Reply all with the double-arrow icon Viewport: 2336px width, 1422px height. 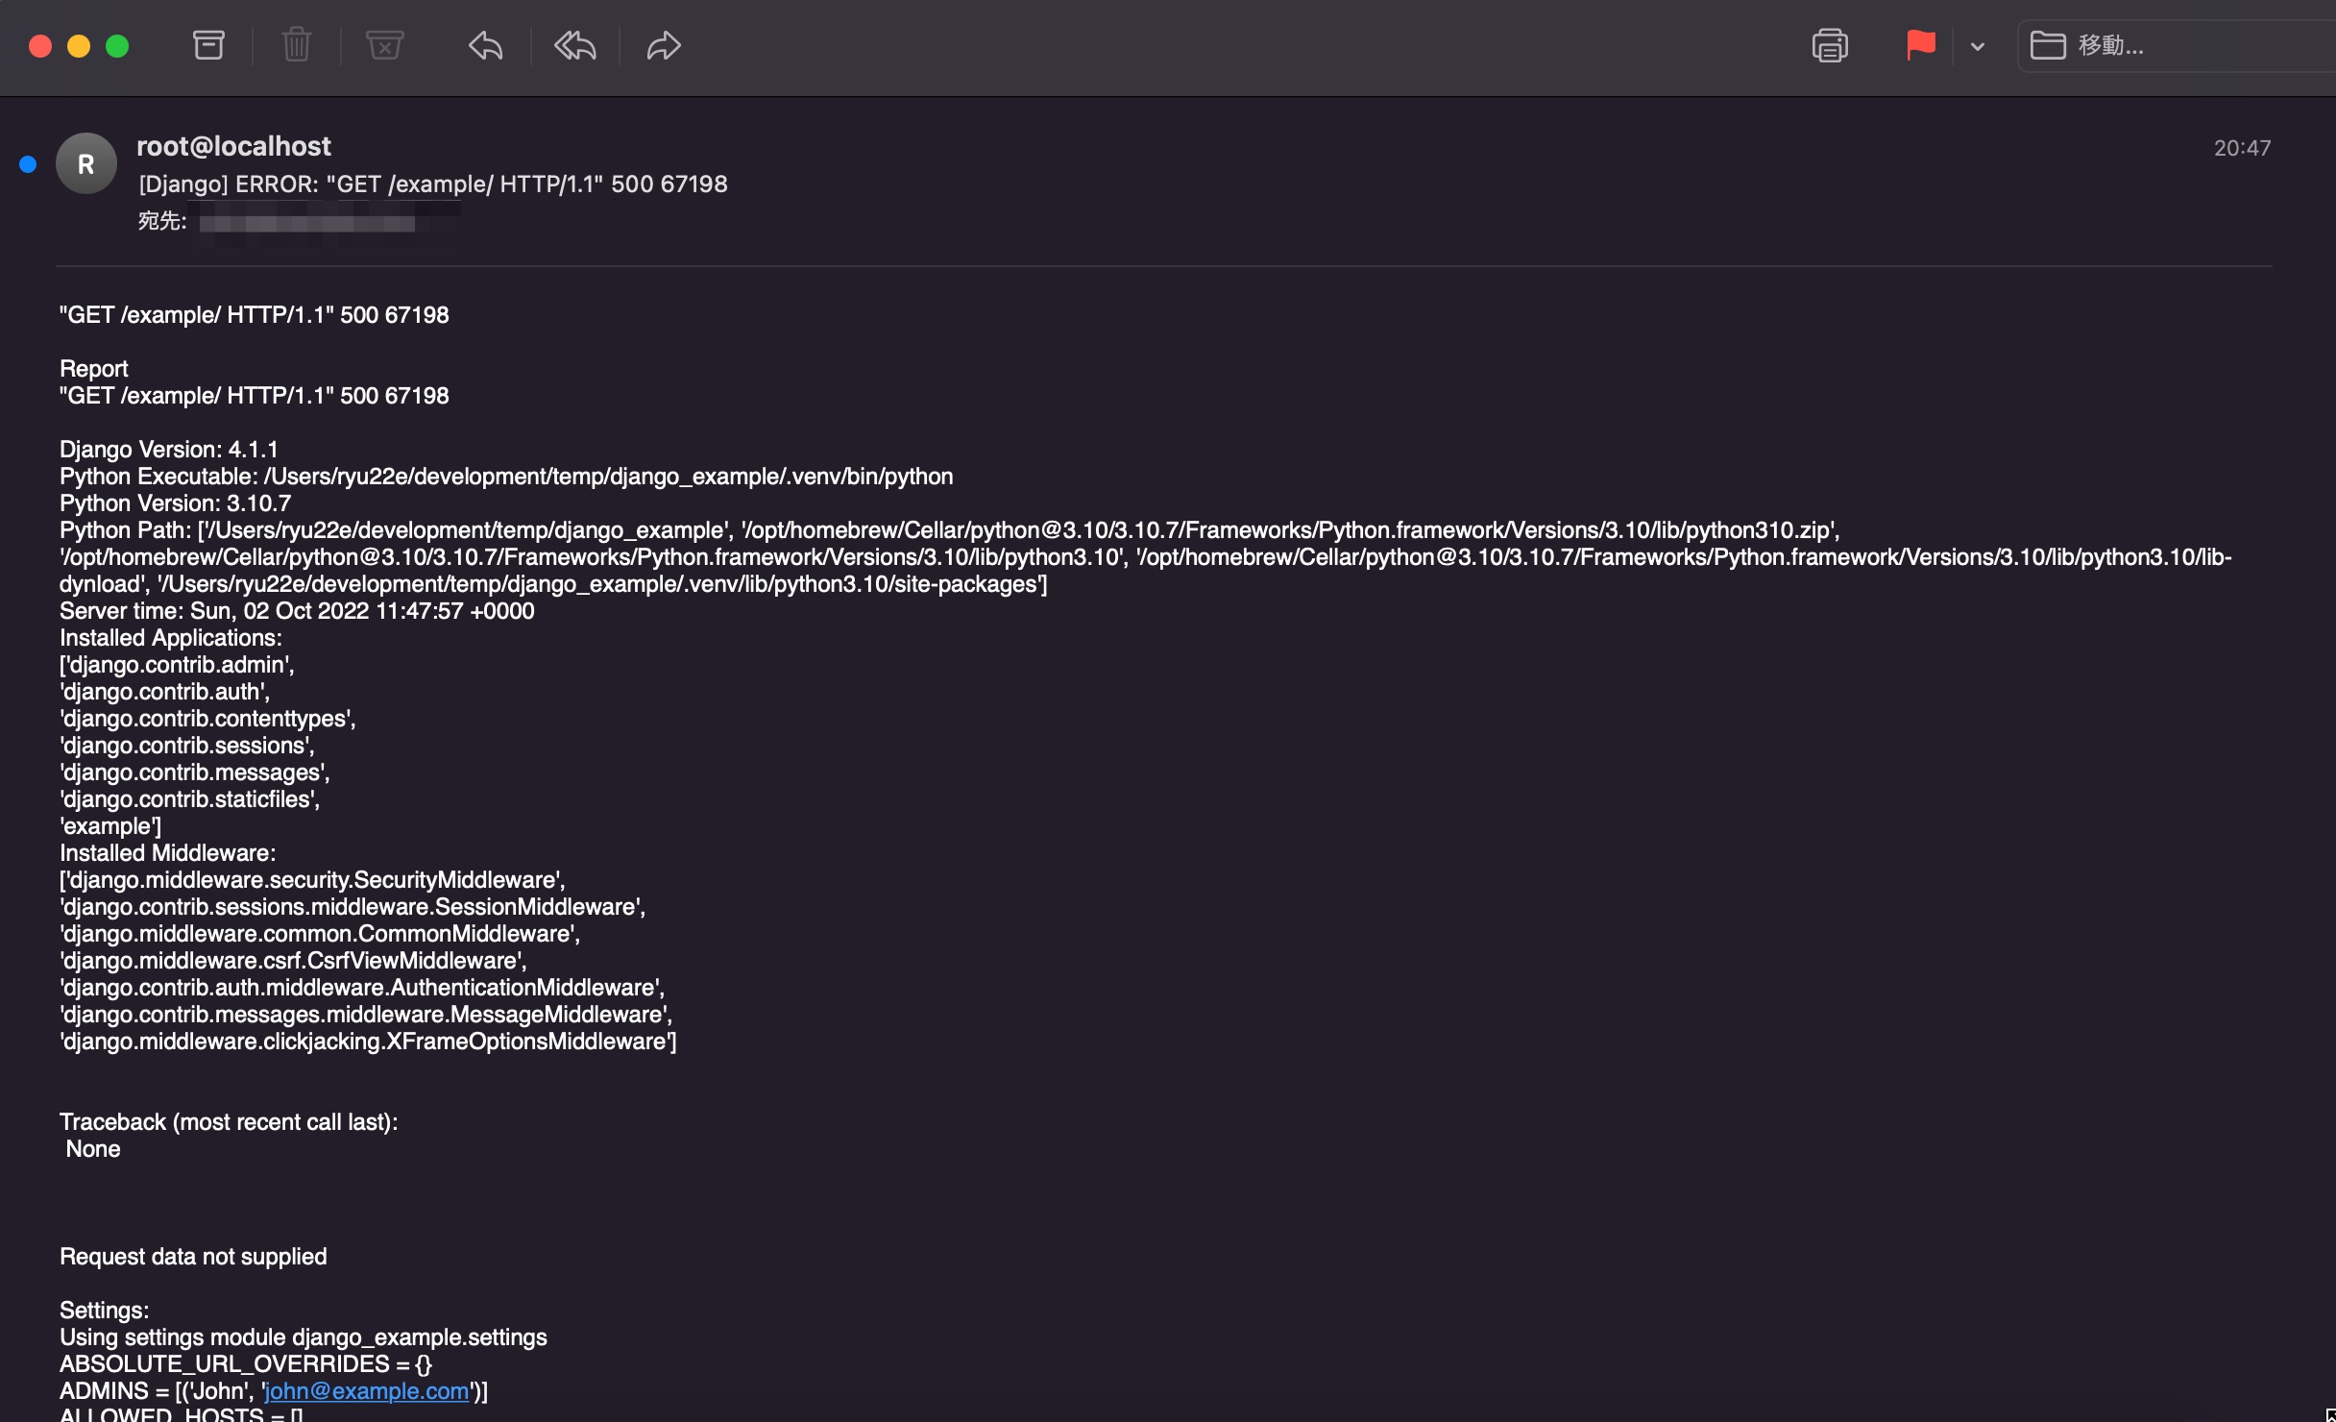point(574,45)
